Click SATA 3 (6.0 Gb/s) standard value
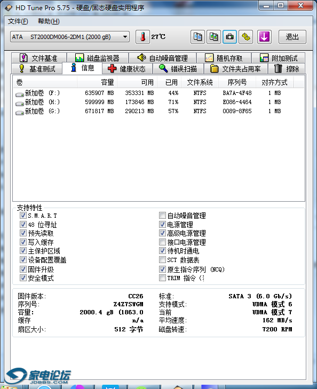 click(x=260, y=296)
